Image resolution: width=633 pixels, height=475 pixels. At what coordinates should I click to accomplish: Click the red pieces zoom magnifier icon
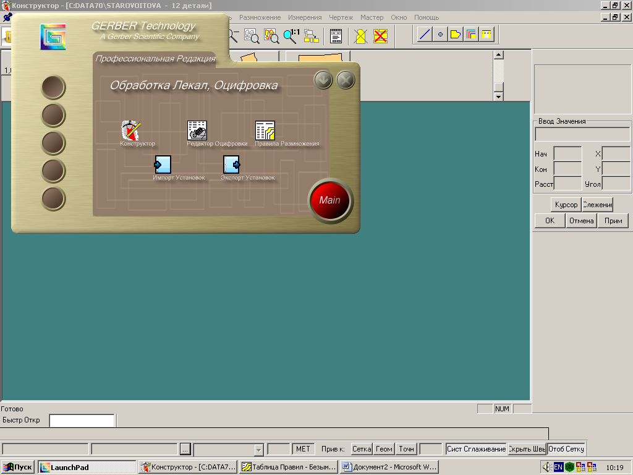tap(271, 36)
